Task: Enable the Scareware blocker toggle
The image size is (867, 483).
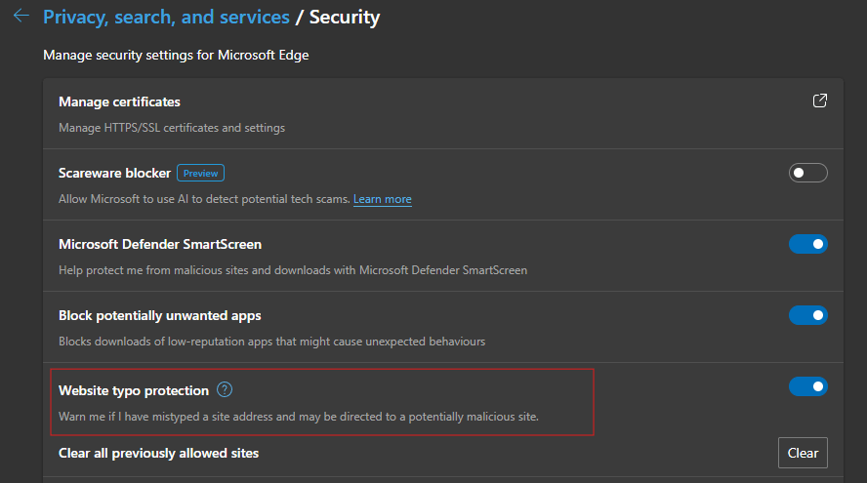Action: (807, 173)
